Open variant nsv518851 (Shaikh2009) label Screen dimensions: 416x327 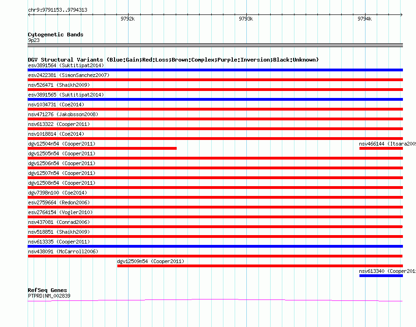point(59,232)
